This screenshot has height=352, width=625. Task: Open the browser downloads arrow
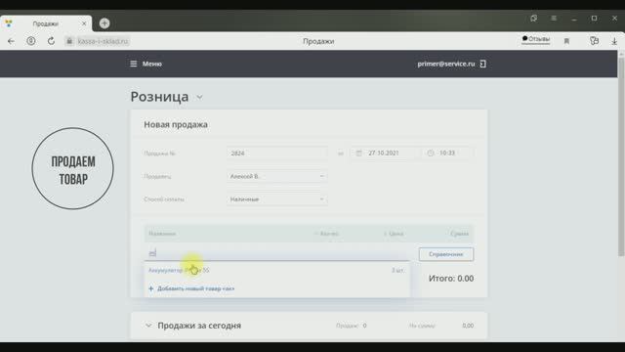coord(614,41)
